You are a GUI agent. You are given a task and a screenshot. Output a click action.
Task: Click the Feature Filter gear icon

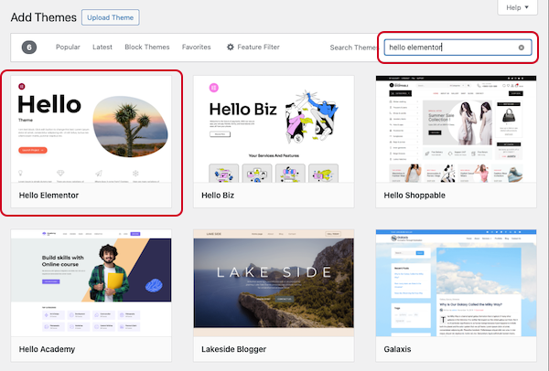[x=231, y=48]
